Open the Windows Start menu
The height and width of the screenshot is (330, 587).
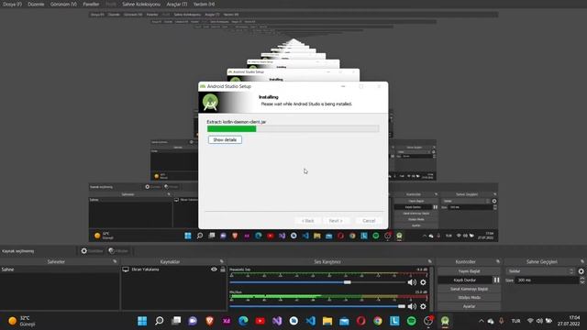142,321
